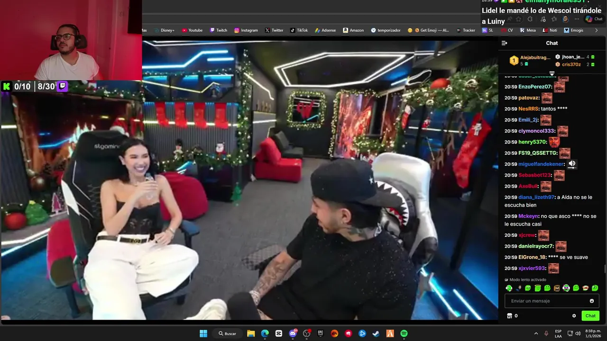Screen dimensions: 607x341
Task: Open the TikTok bookmark
Action: coord(299,30)
